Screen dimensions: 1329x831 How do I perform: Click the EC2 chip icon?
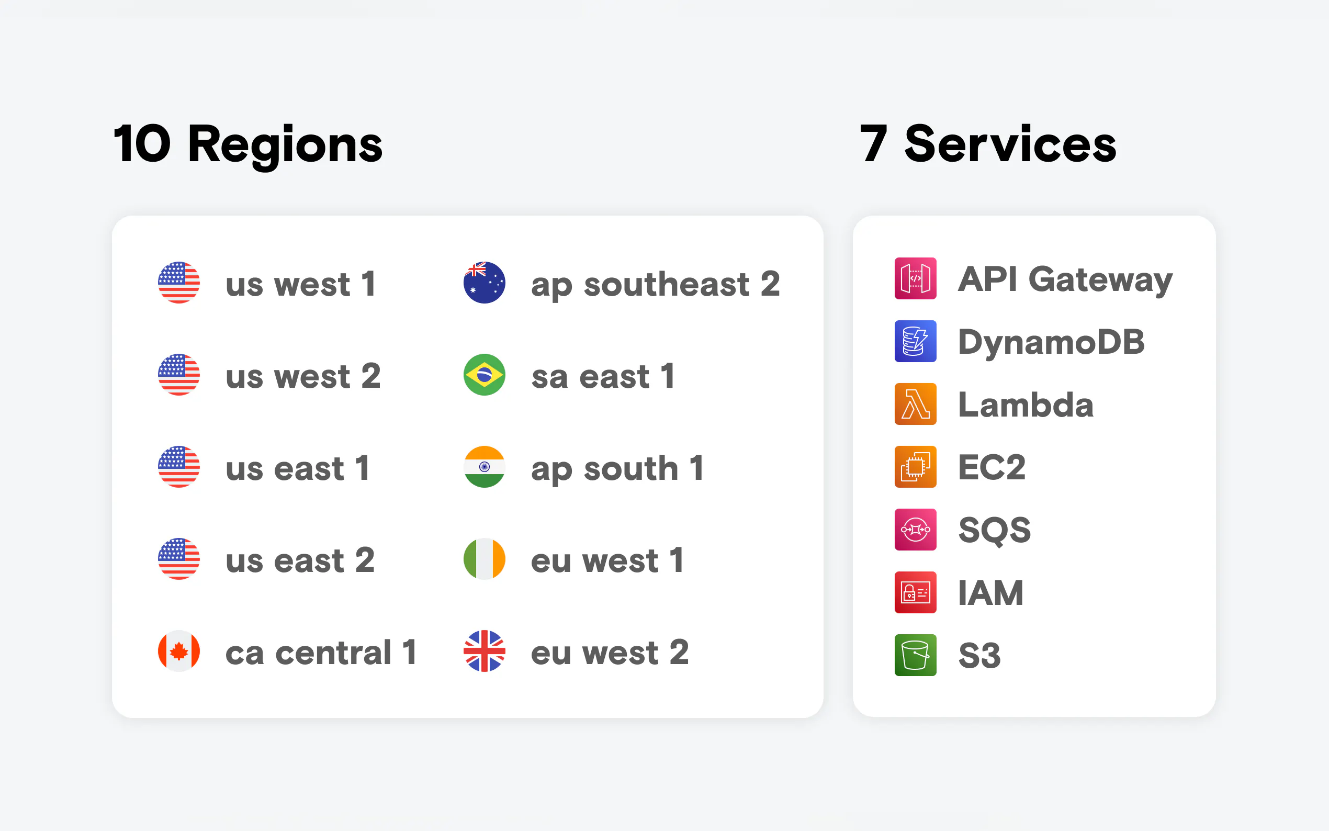pyautogui.click(x=915, y=467)
